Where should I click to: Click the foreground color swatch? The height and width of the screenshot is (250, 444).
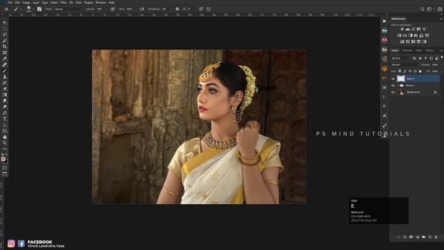(x=3, y=159)
